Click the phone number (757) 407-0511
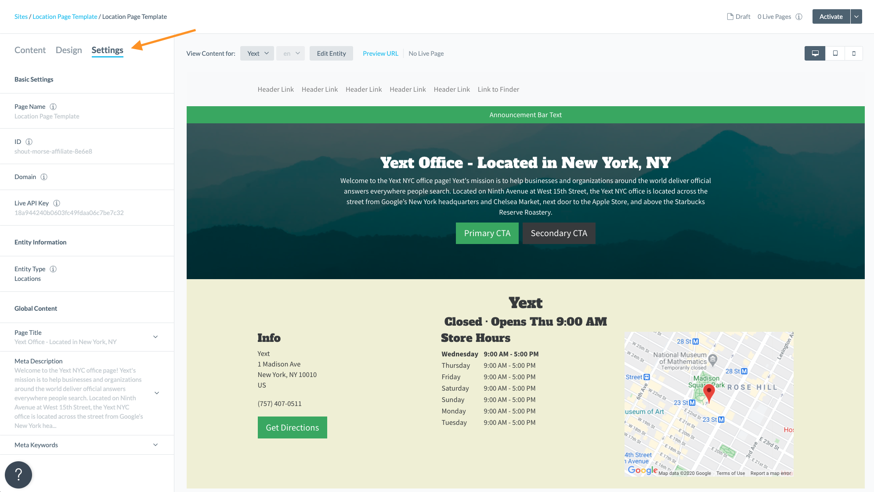 [x=279, y=404]
